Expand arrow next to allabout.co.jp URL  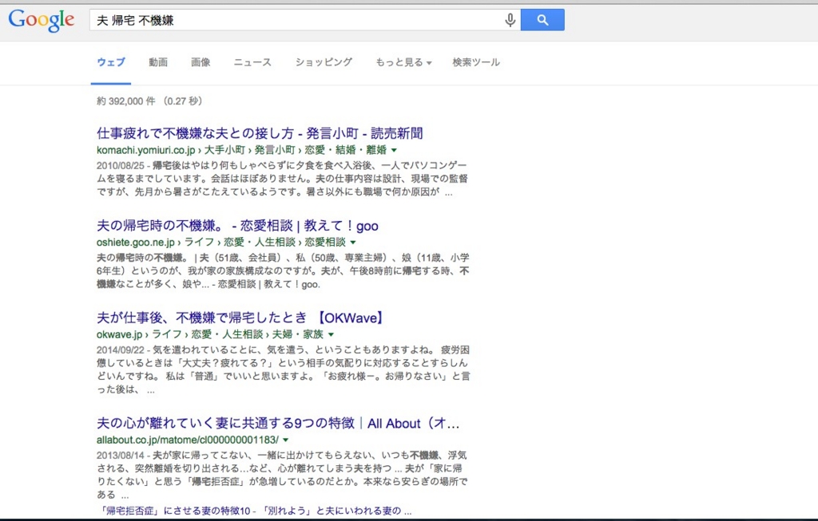285,440
